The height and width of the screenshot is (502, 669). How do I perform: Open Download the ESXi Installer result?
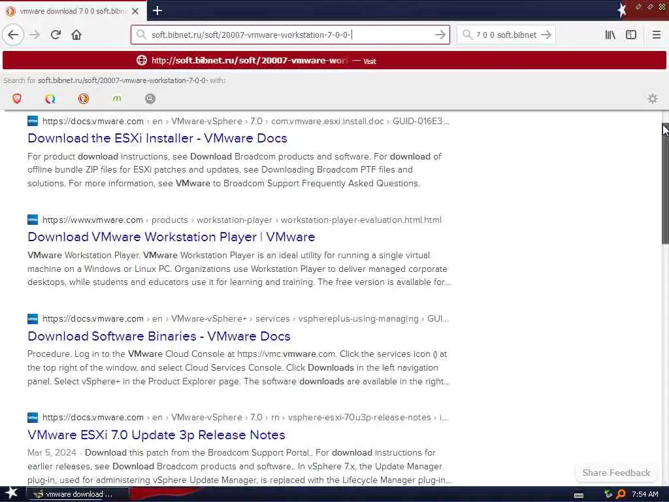157,138
